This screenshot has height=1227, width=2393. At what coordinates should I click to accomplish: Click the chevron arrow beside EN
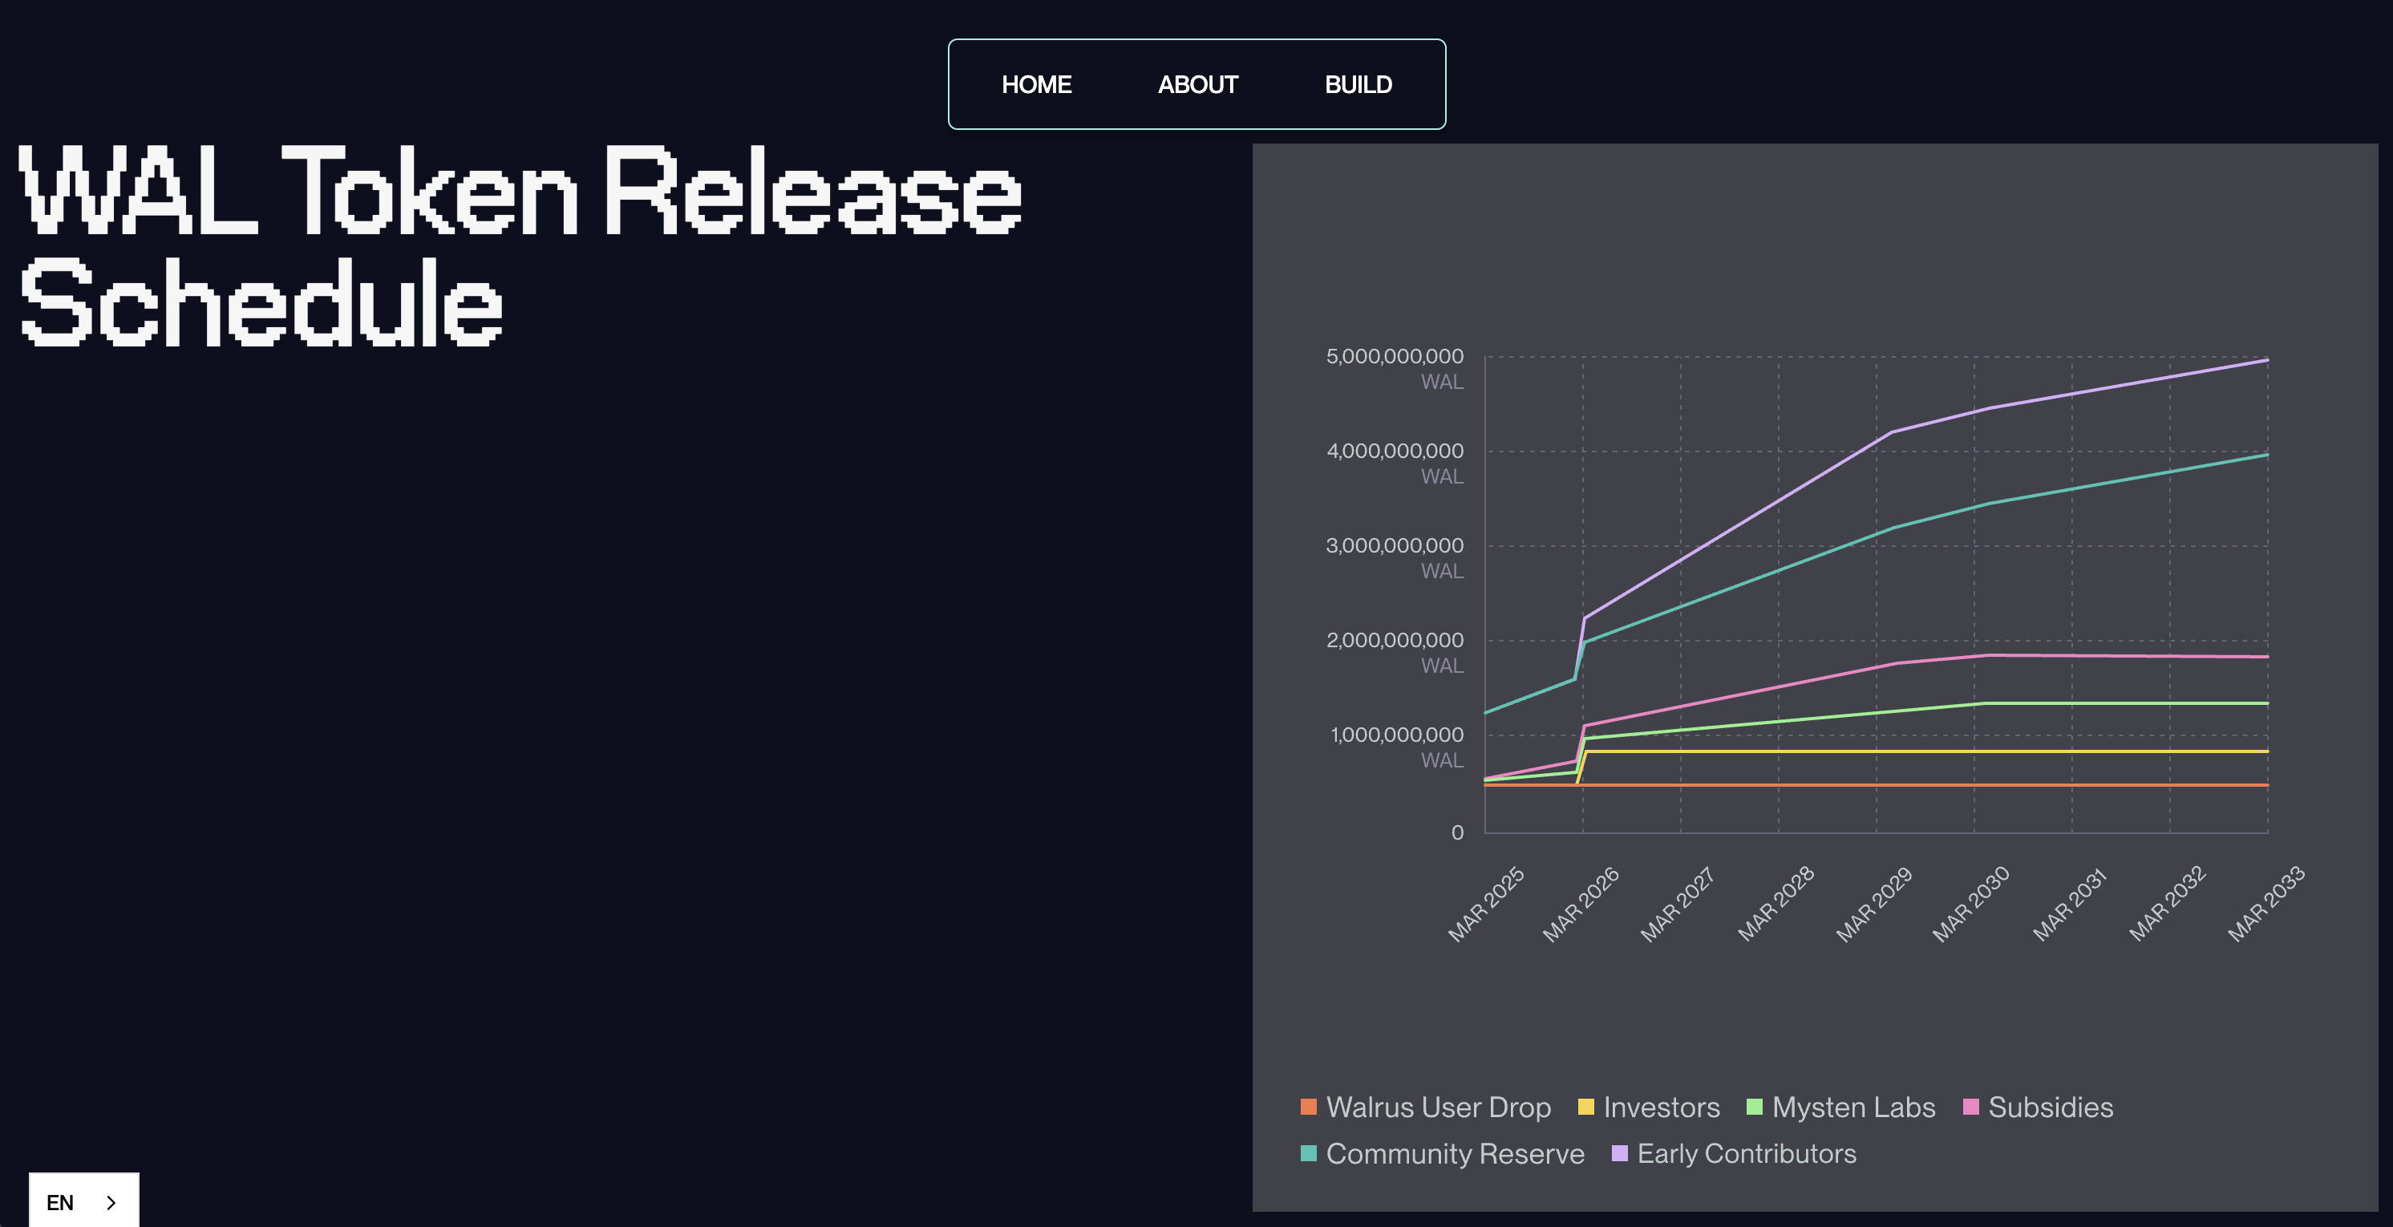111,1202
